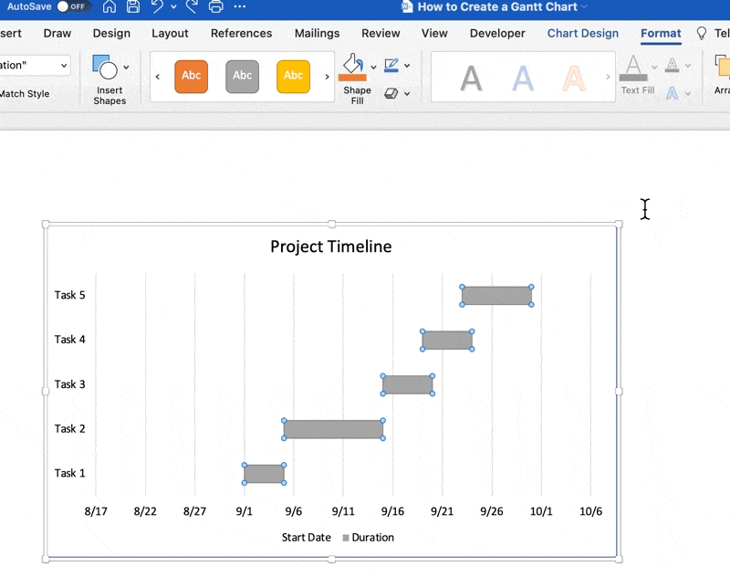This screenshot has height=577, width=730.
Task: Expand the Insert Shapes dropdown arrow
Action: click(126, 68)
